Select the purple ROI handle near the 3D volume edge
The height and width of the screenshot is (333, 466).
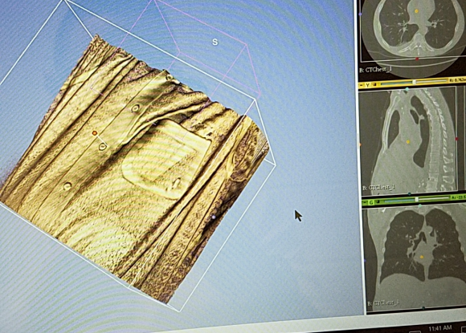click(214, 217)
